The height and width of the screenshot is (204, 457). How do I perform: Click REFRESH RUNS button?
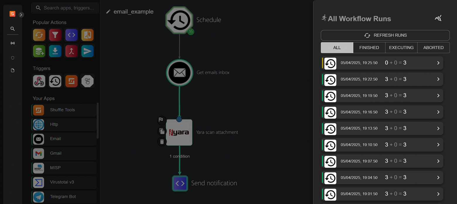click(385, 35)
